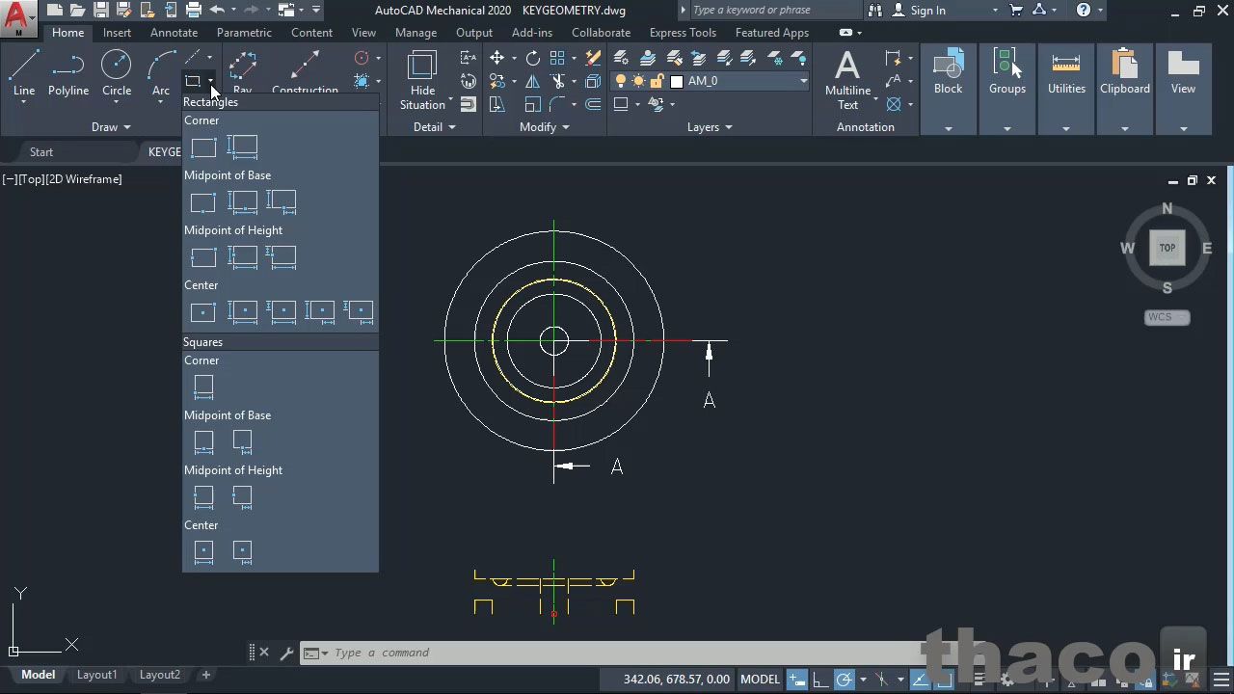The image size is (1234, 694).
Task: Click TOP face of ViewCube
Action: tap(1167, 248)
